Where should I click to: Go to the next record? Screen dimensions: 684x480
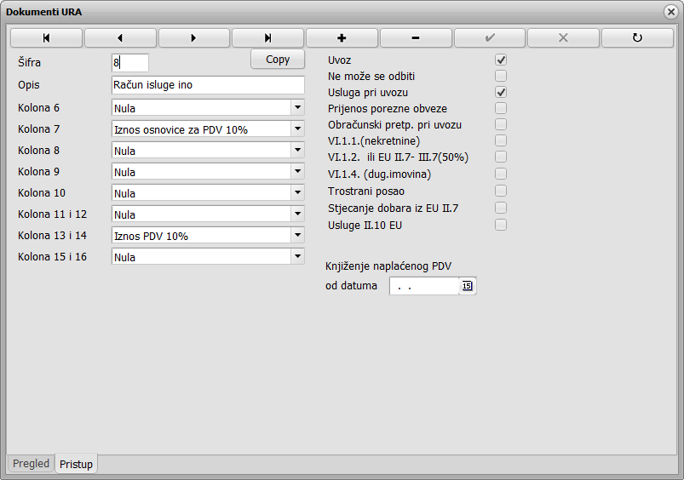click(x=194, y=38)
